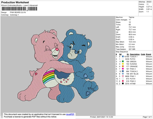This screenshot has width=153, height=119.
Task: Click the Min Stitch value 0.3 mm
Action: click(132, 44)
